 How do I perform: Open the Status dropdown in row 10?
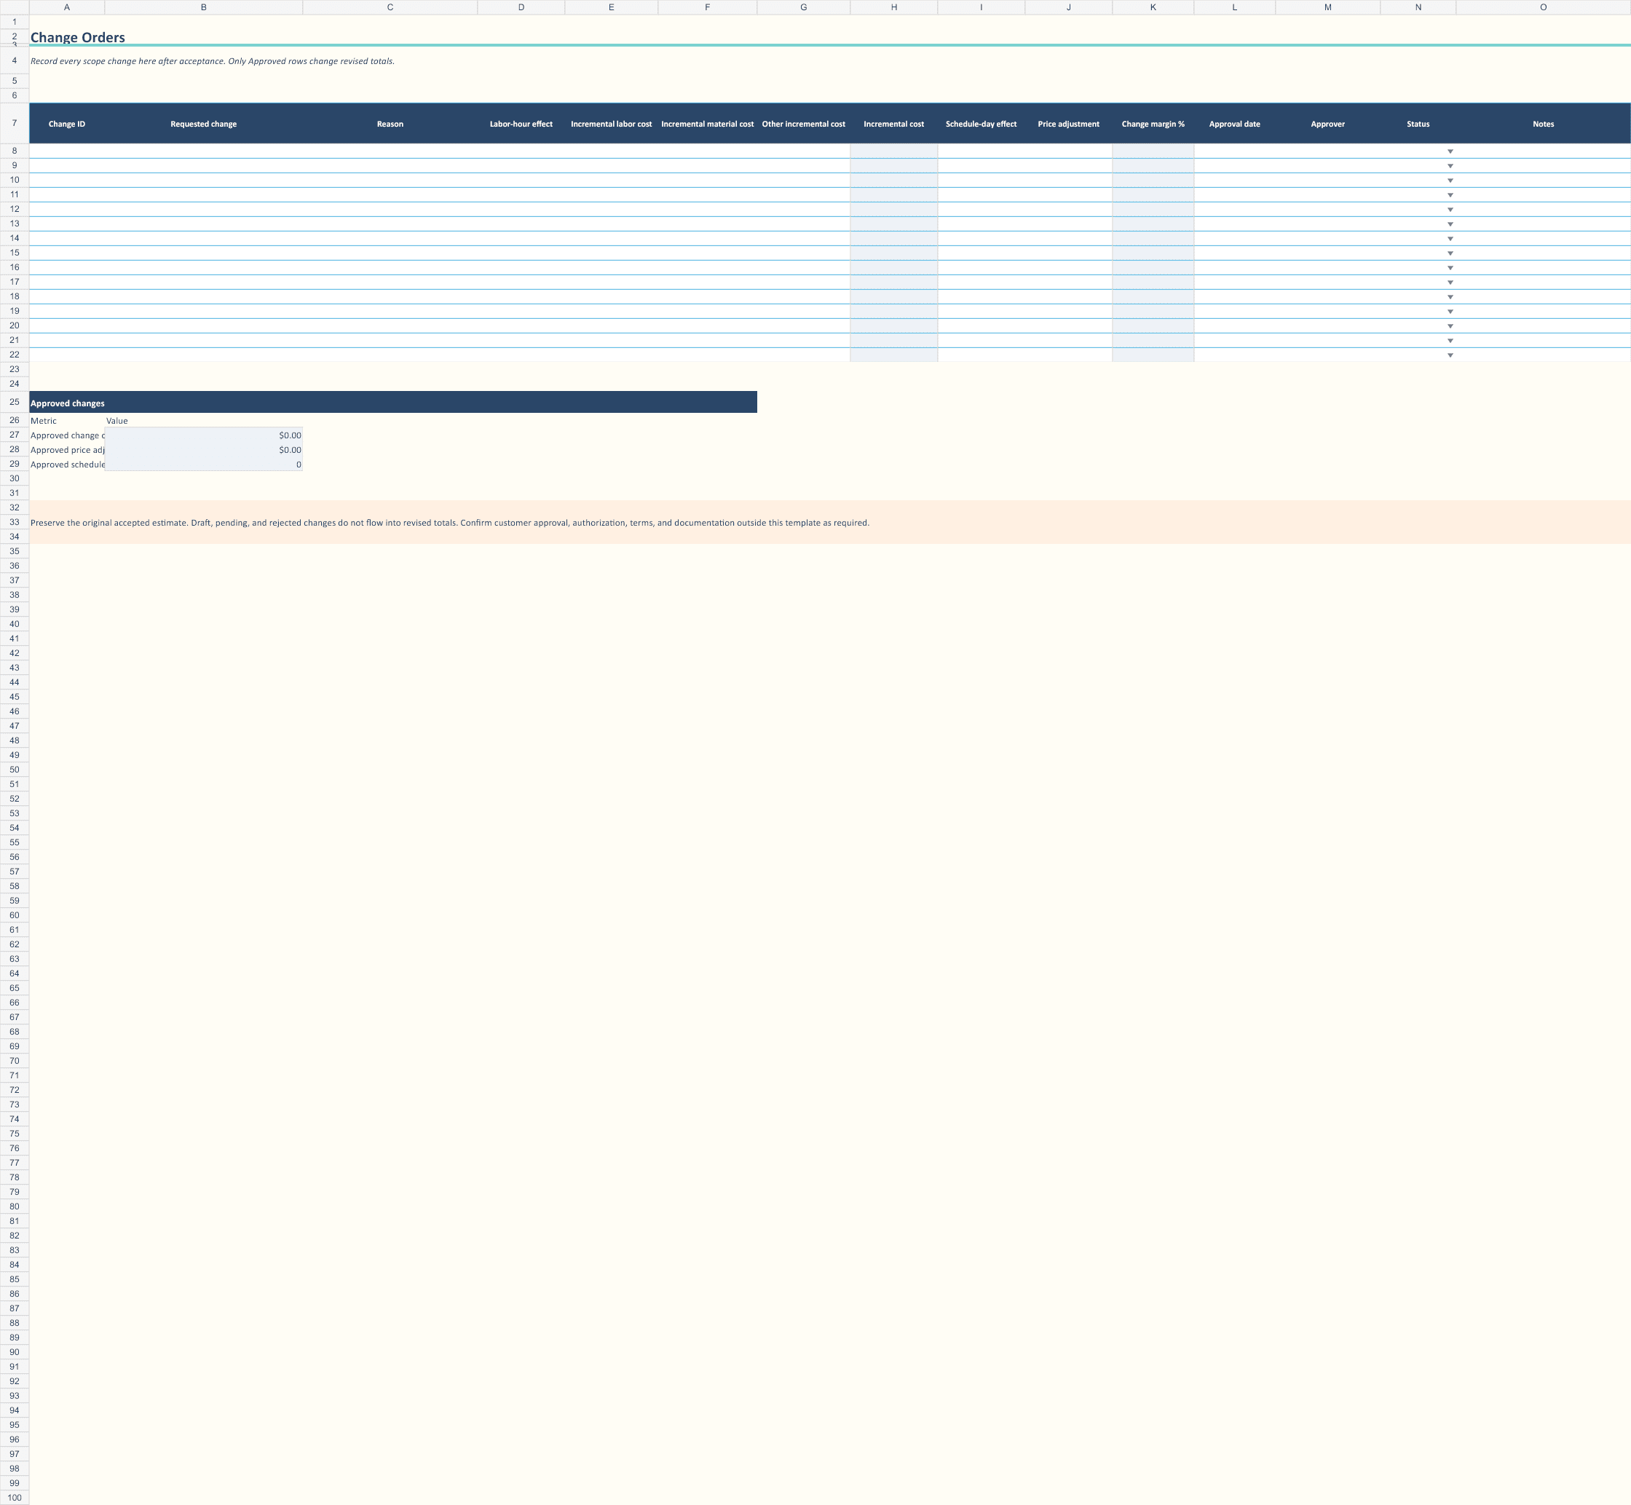1450,181
